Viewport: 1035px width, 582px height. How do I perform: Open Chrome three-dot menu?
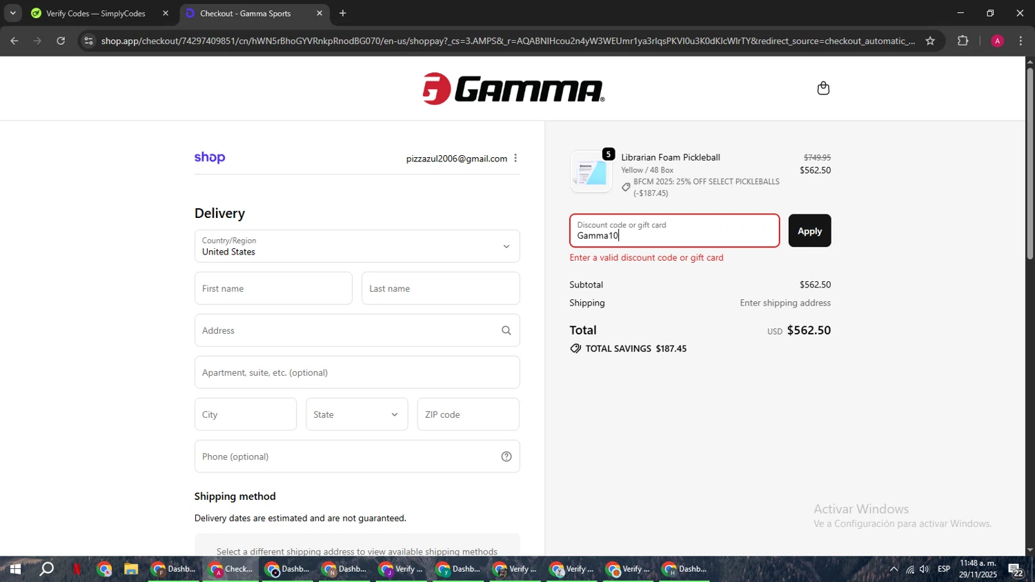1021,41
